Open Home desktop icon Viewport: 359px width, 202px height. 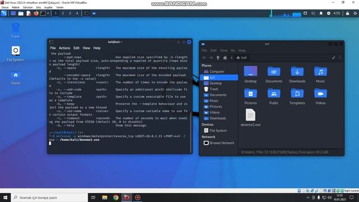coord(15,77)
